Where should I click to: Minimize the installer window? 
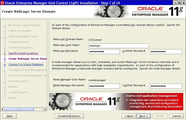pos(175,3)
